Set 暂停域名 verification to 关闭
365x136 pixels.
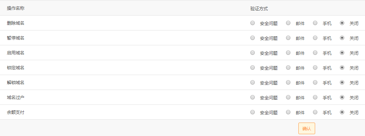click(x=342, y=38)
